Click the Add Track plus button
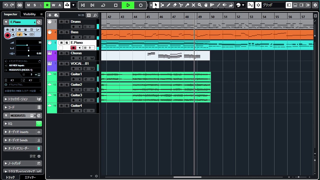 click(x=50, y=15)
